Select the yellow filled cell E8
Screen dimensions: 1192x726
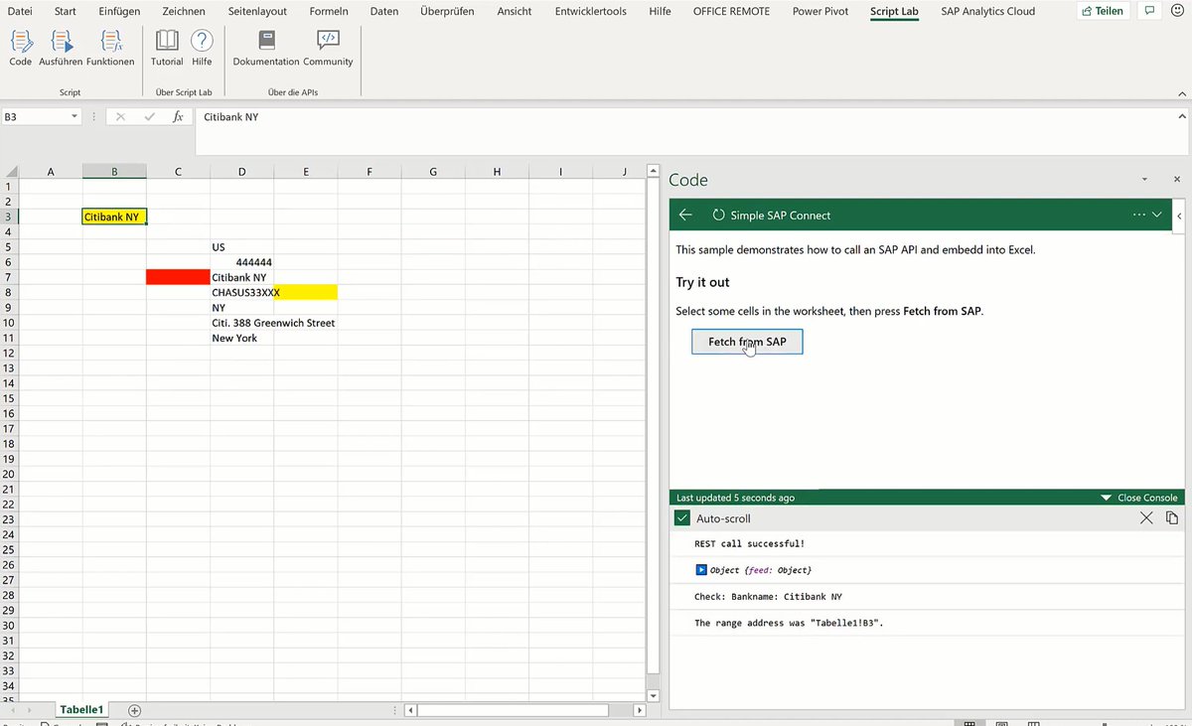pos(306,292)
